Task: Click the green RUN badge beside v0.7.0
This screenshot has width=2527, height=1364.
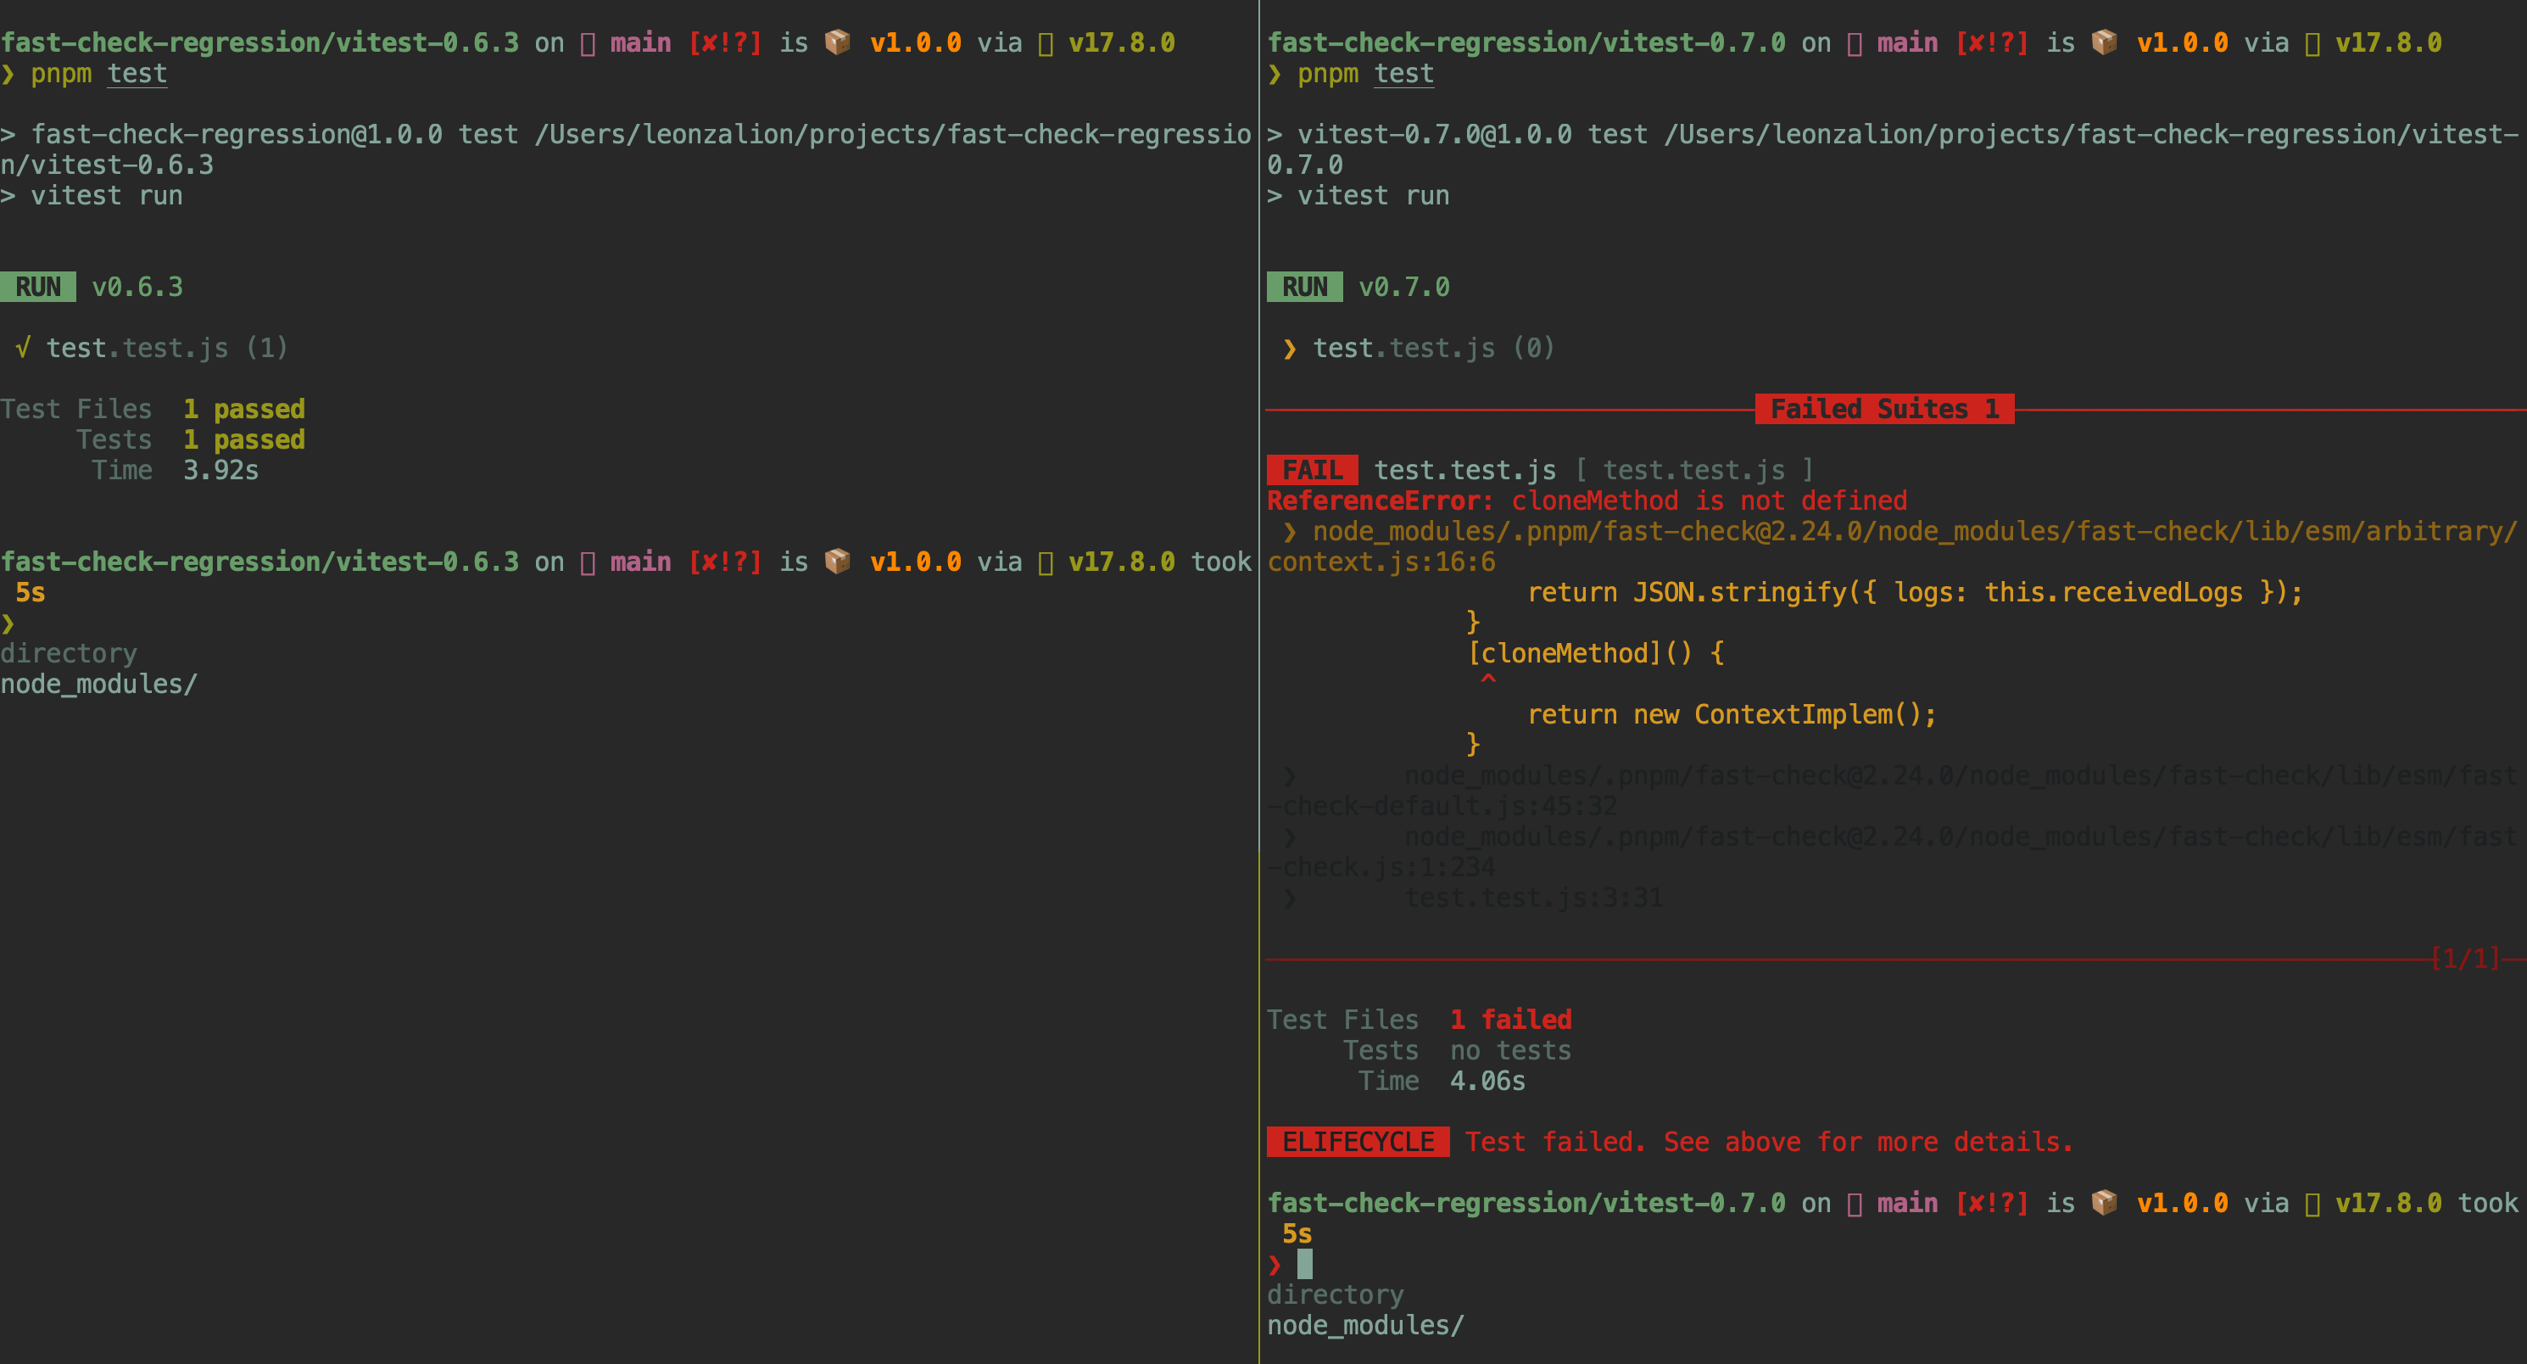Action: 1305,287
